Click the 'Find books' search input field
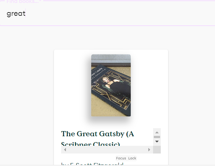 coord(108,14)
